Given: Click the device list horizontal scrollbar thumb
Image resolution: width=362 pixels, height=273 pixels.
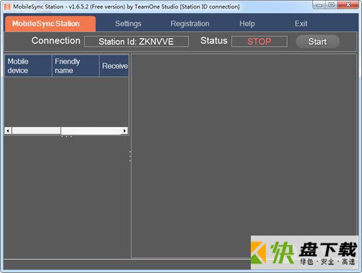Looking at the screenshot, I should (x=36, y=131).
